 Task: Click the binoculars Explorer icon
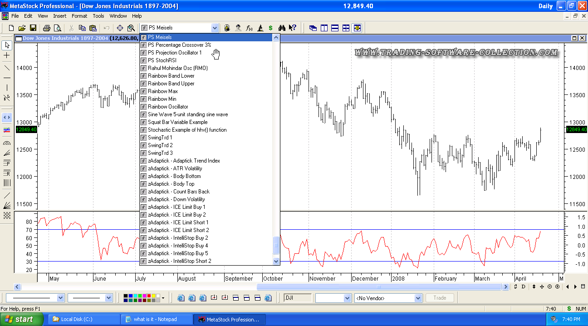coord(281,28)
